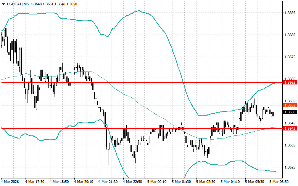Click the 5 Mar 05:30 time label
298x186 pixels.
tap(255, 182)
